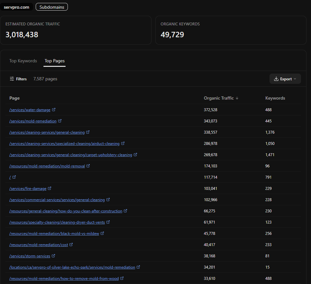311x284 pixels.
Task: Open external link icon for carpet-upholstery-cleaning page
Action: 135,155
